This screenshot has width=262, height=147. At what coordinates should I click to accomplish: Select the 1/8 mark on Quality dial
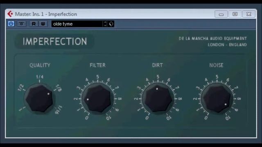(x=58, y=88)
